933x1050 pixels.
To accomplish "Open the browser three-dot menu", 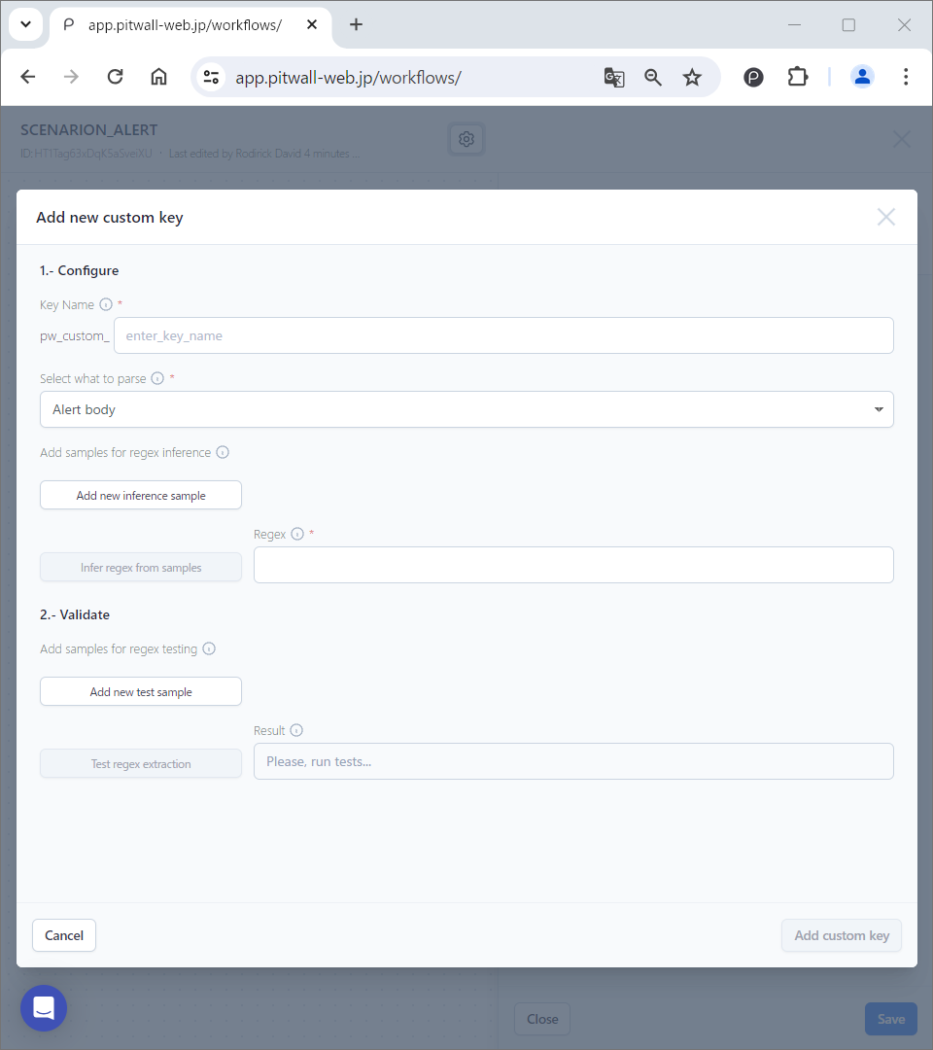I will 906,77.
